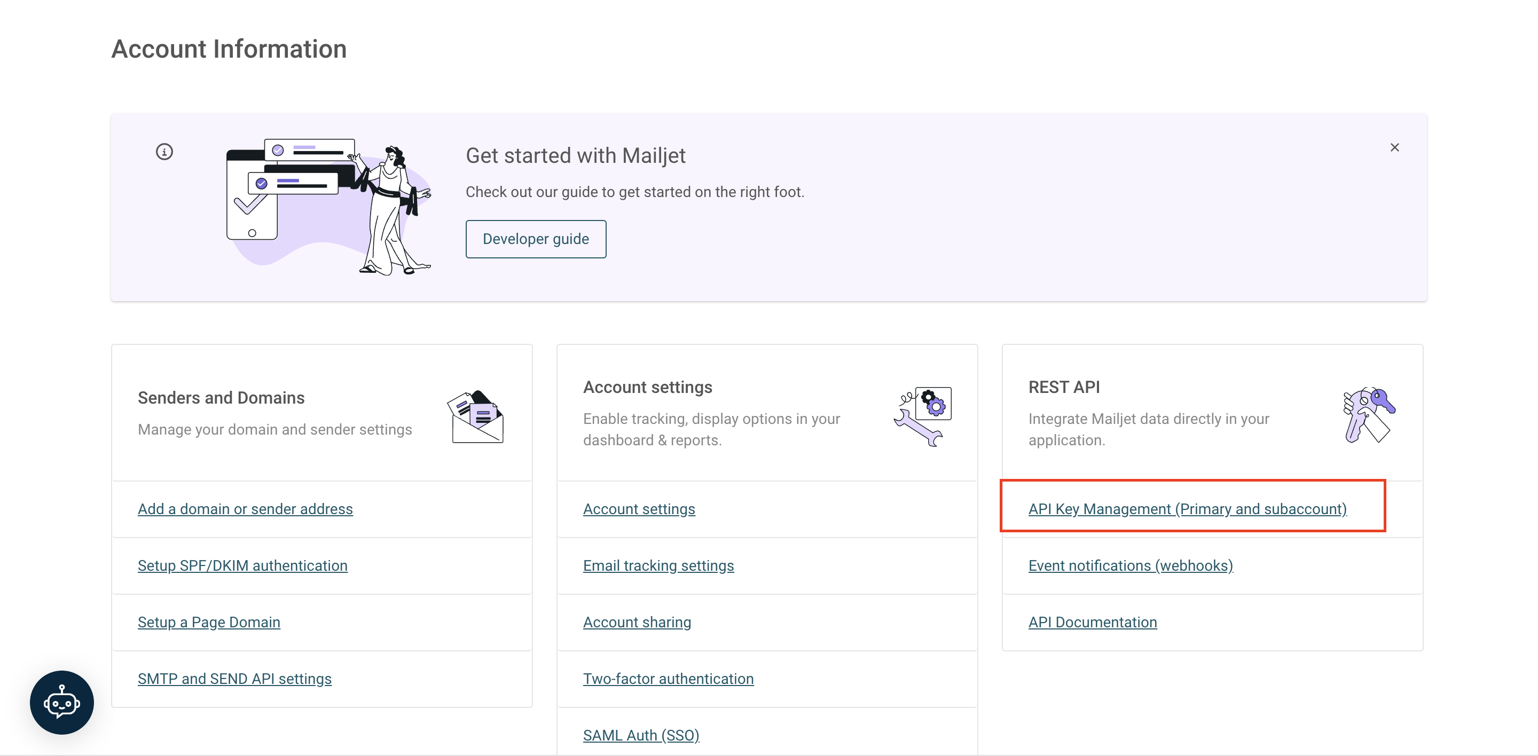Open the Account settings link
Viewport: 1538px width, 756px height.
click(639, 509)
